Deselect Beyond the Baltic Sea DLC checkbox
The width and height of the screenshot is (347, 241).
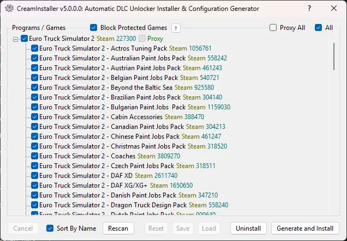point(34,88)
